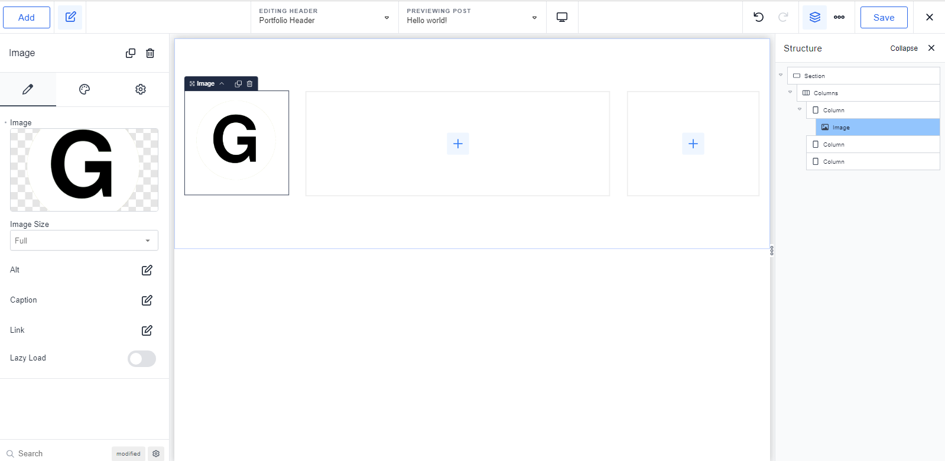
Task: Delete the Image element via the panel trash icon
Action: tap(150, 53)
